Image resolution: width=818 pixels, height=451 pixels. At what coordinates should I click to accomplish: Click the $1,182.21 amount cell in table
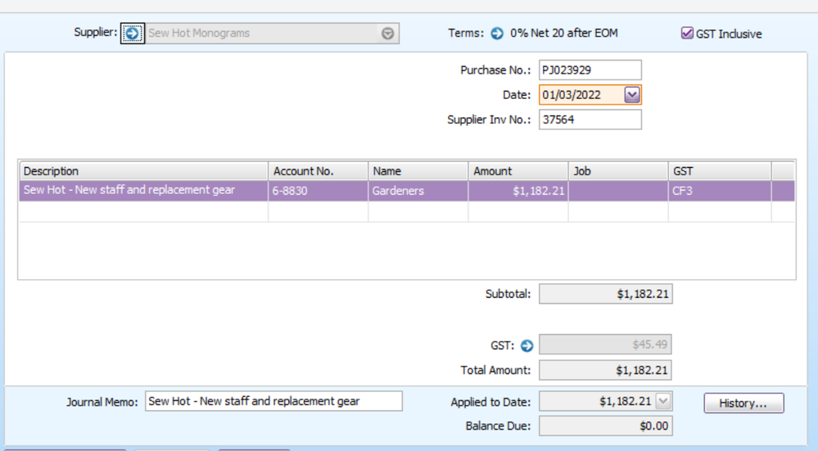pos(517,191)
